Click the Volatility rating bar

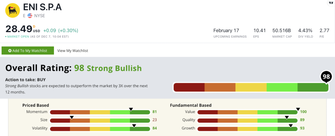point(100,128)
